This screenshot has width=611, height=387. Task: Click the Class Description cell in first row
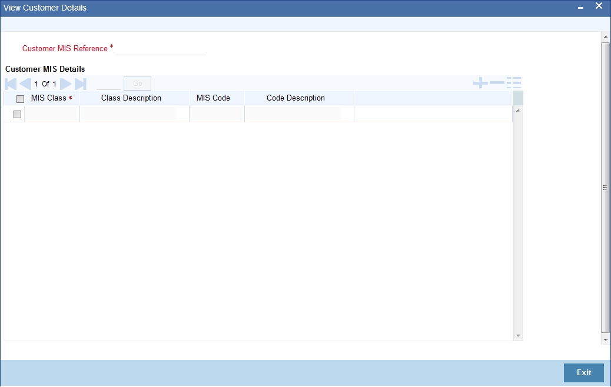click(128, 114)
